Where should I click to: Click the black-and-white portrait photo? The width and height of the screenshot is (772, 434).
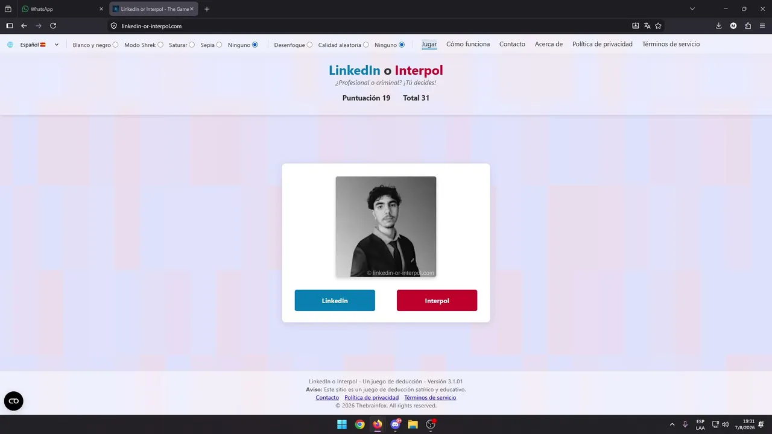(x=386, y=227)
